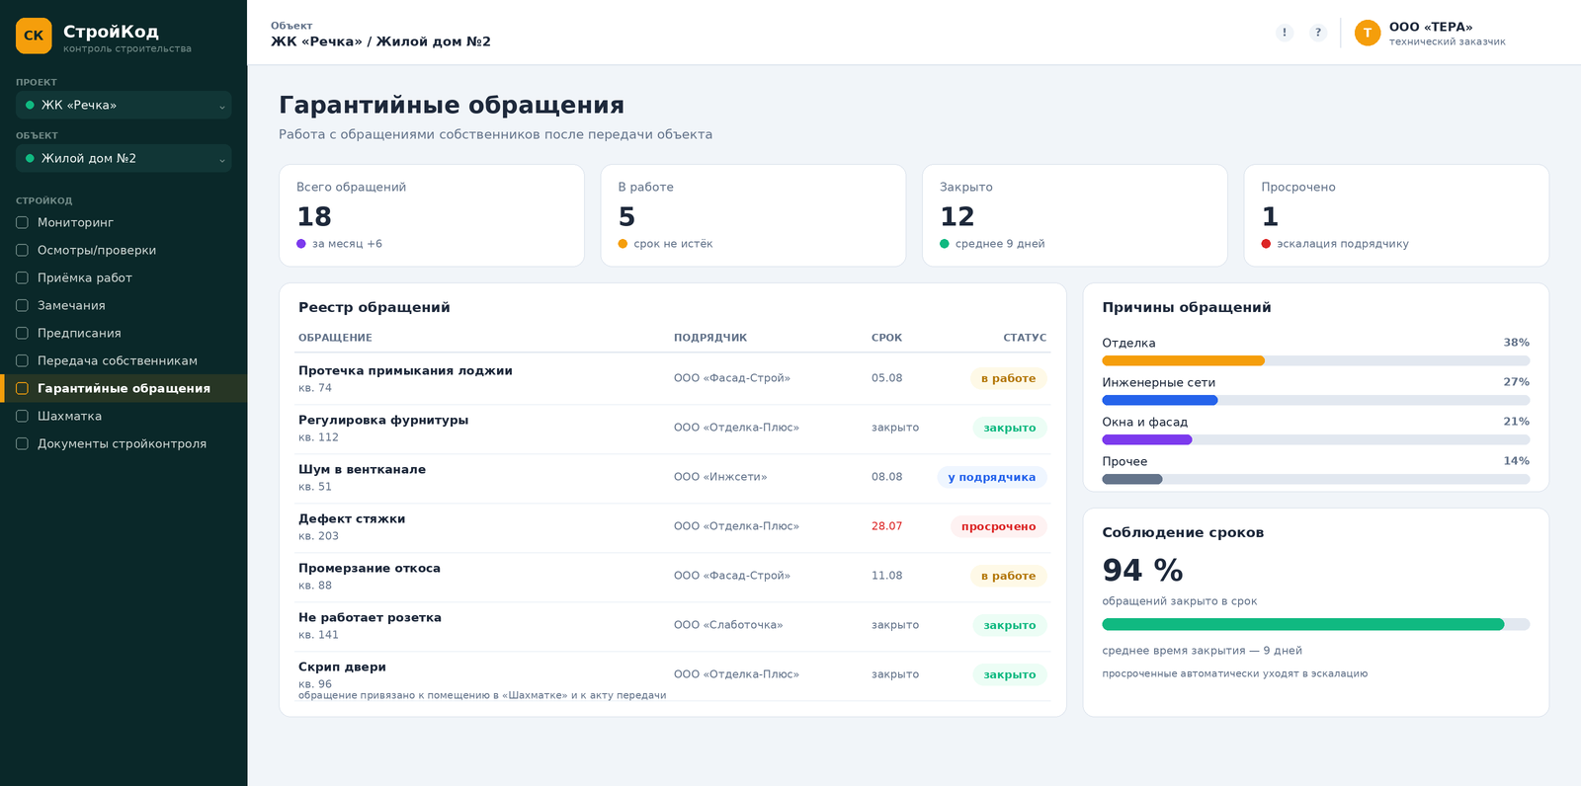Sort by the ПОДРЯДЧИК column header

[710, 338]
